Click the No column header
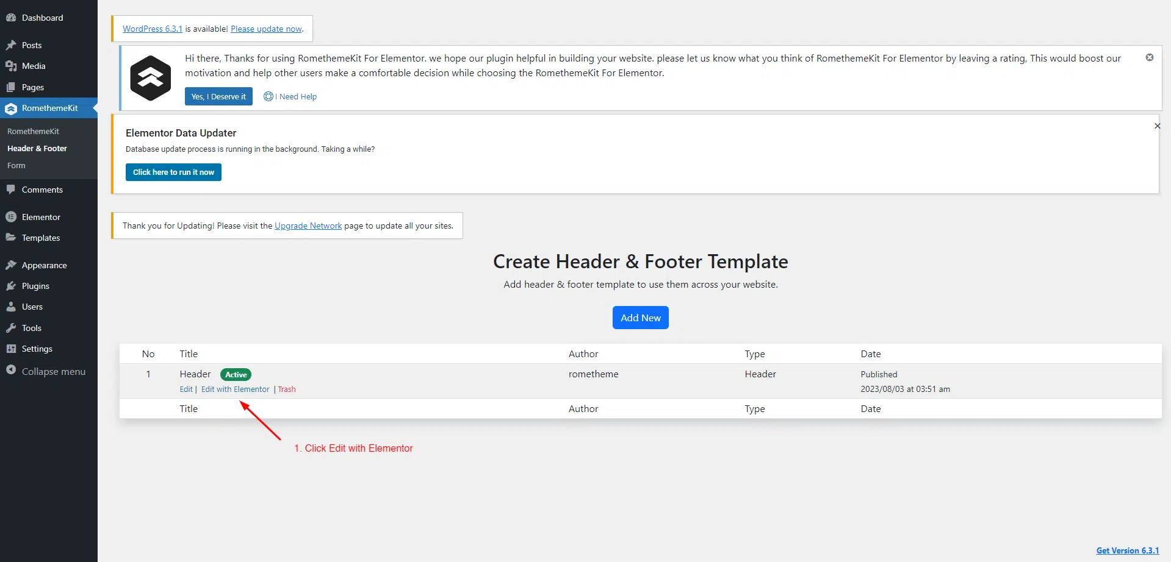This screenshot has width=1171, height=562. (x=148, y=354)
